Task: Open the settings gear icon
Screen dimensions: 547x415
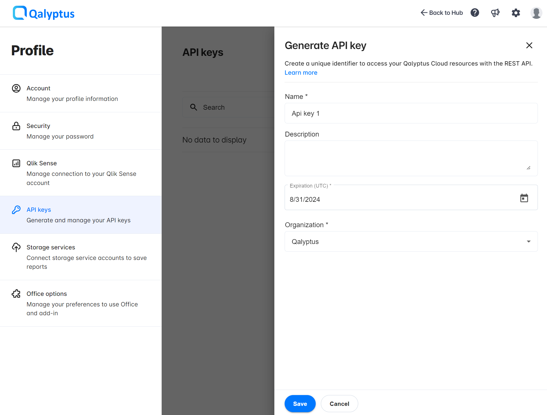Action: [516, 13]
